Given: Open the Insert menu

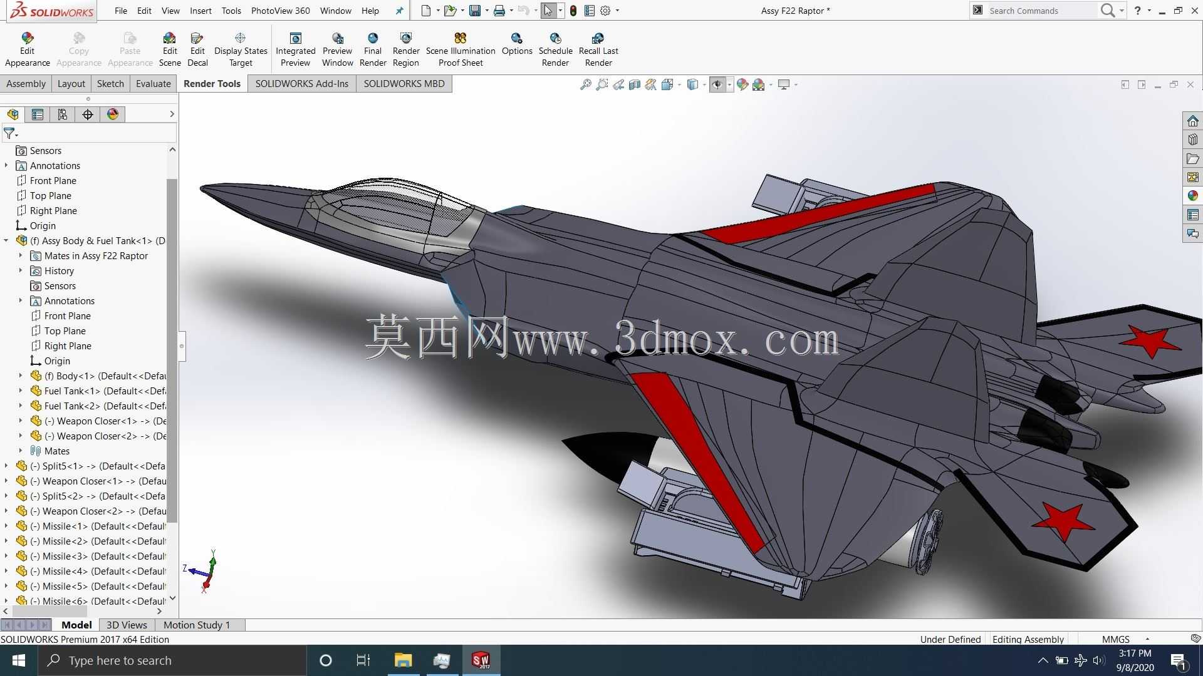Looking at the screenshot, I should pyautogui.click(x=200, y=11).
